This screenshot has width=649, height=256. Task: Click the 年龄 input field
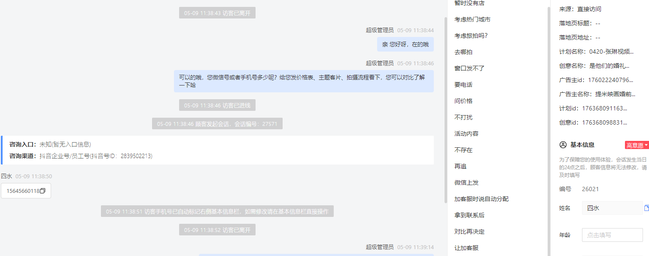coord(612,235)
